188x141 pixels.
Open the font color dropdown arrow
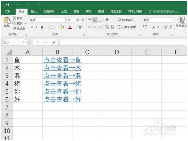(74, 27)
